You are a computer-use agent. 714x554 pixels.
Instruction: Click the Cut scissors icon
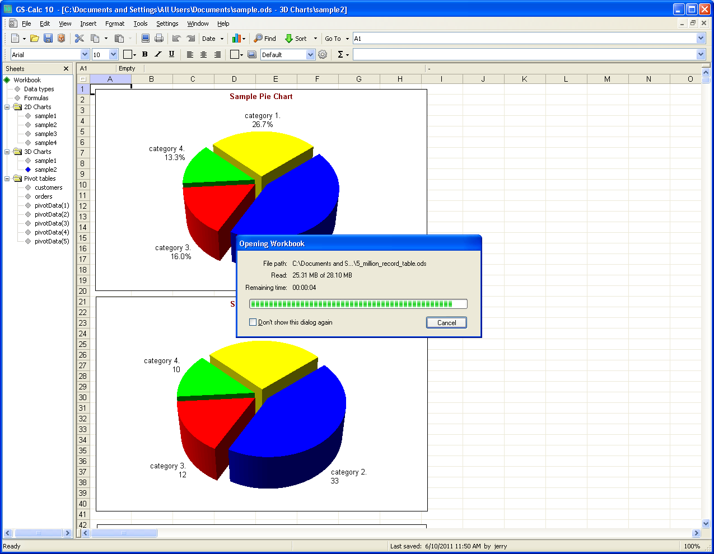[80, 39]
